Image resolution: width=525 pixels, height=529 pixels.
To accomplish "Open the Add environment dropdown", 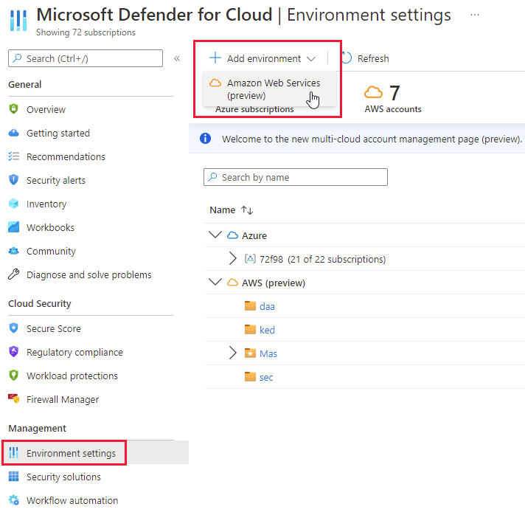I will click(262, 58).
